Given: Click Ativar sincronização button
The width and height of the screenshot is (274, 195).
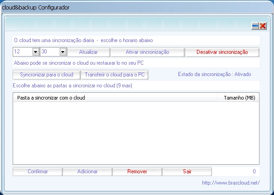Looking at the screenshot, I should tap(147, 52).
